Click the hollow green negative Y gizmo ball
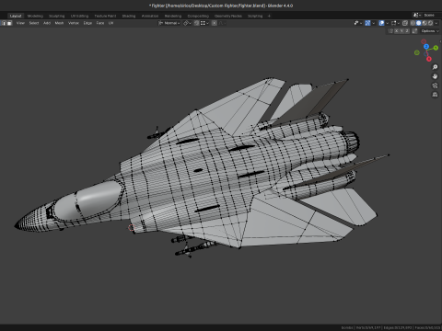 (417, 52)
